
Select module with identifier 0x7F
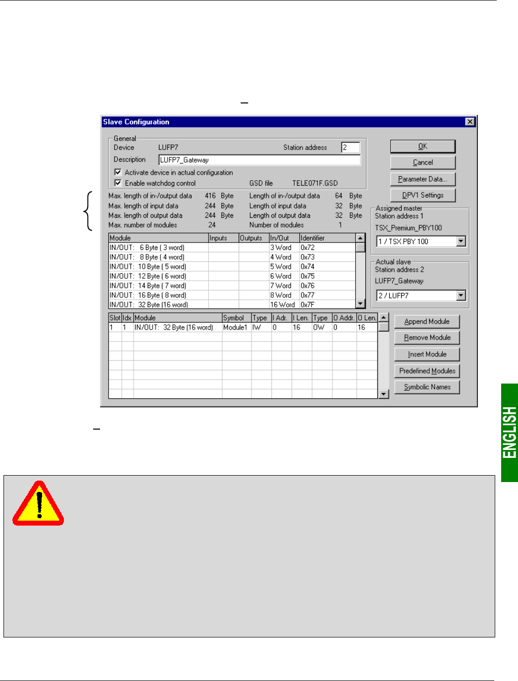pos(232,304)
